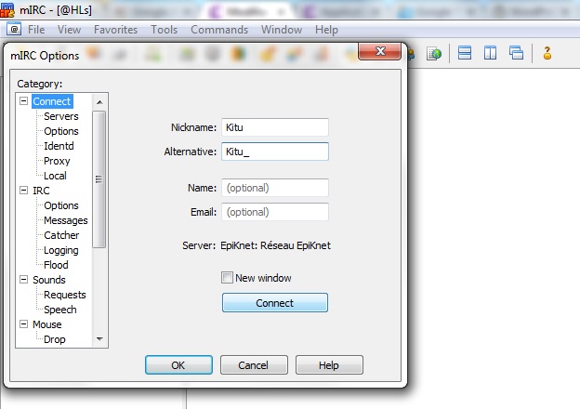This screenshot has height=409, width=580.
Task: Close the mIRC Options dialog
Action: point(380,51)
